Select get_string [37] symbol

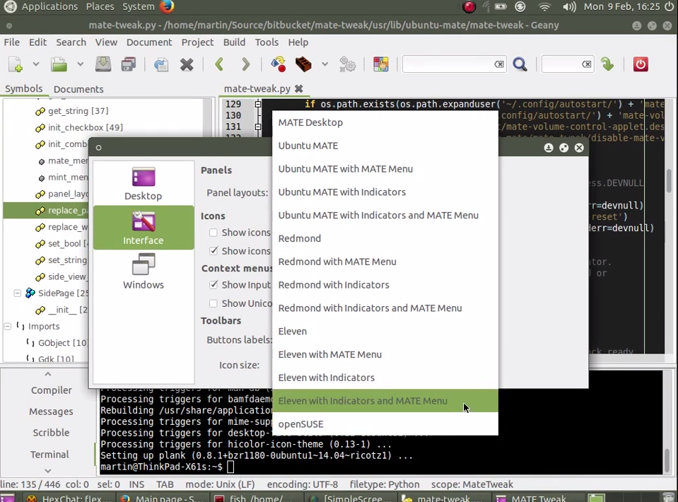click(78, 111)
